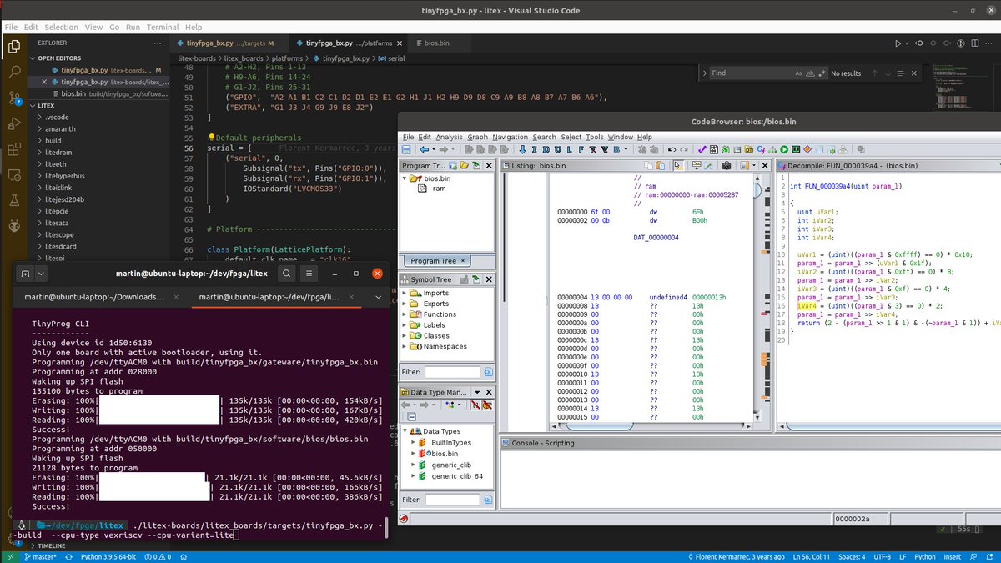Expand Imports in Ghidra's Symbol Tree
Screen dimensions: 1001x563
pyautogui.click(x=406, y=293)
